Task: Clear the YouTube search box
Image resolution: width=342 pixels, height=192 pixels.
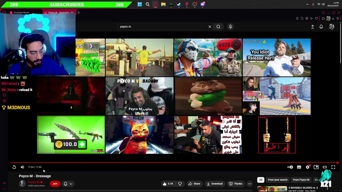Action: coord(210,27)
